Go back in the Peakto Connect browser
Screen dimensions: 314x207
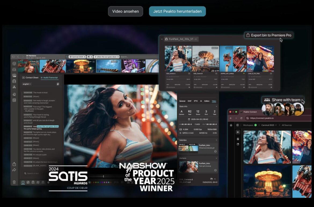[x=231, y=118]
